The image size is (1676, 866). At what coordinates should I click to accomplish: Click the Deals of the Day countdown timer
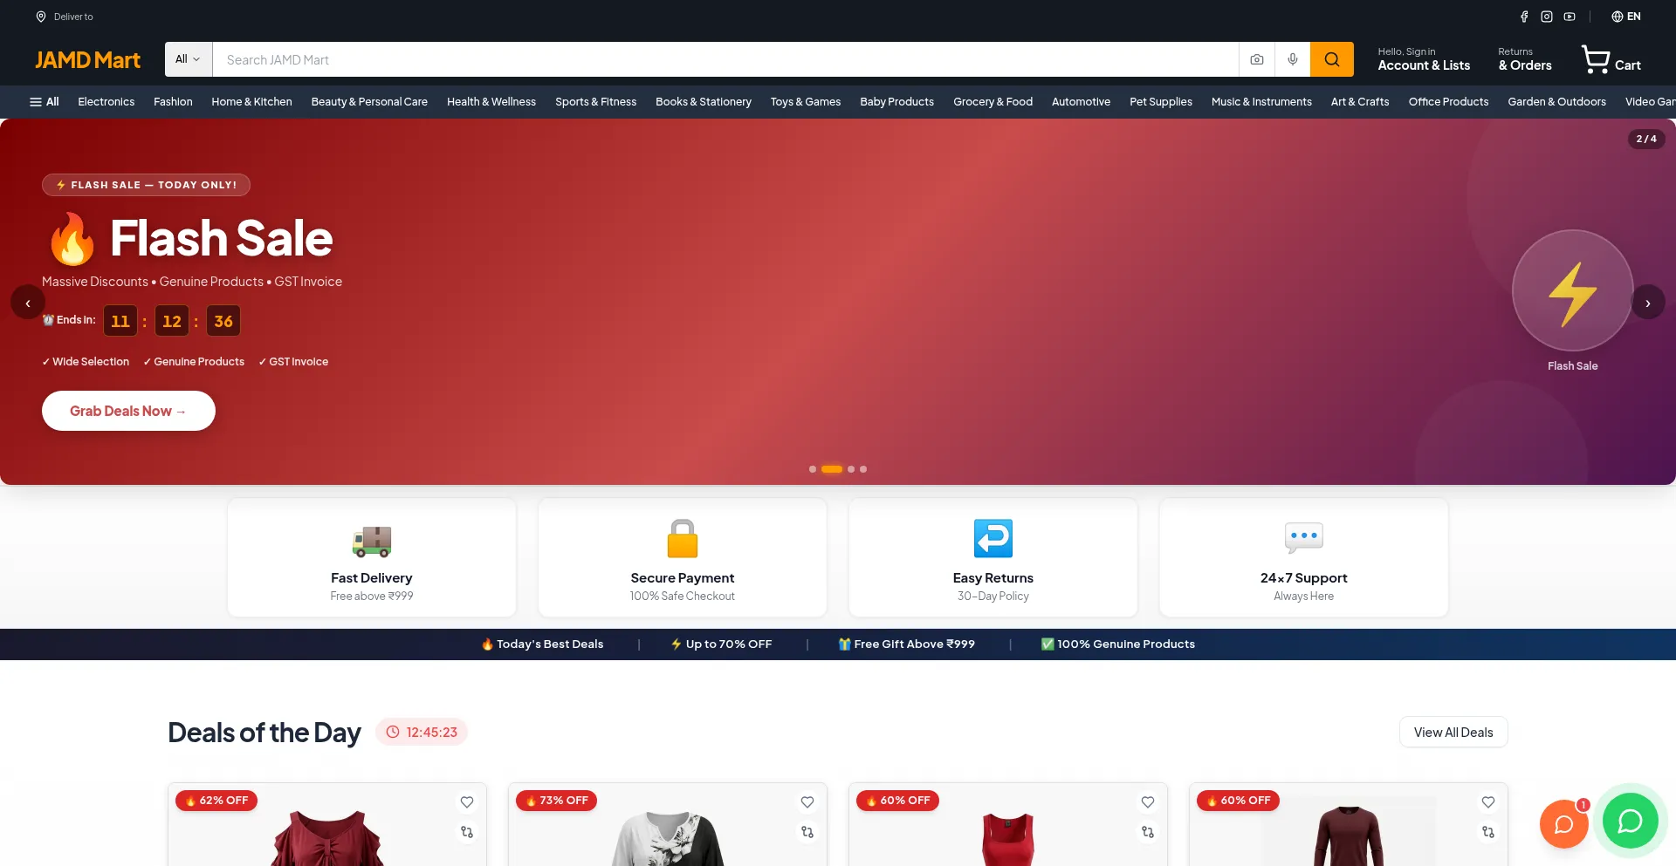point(422,733)
